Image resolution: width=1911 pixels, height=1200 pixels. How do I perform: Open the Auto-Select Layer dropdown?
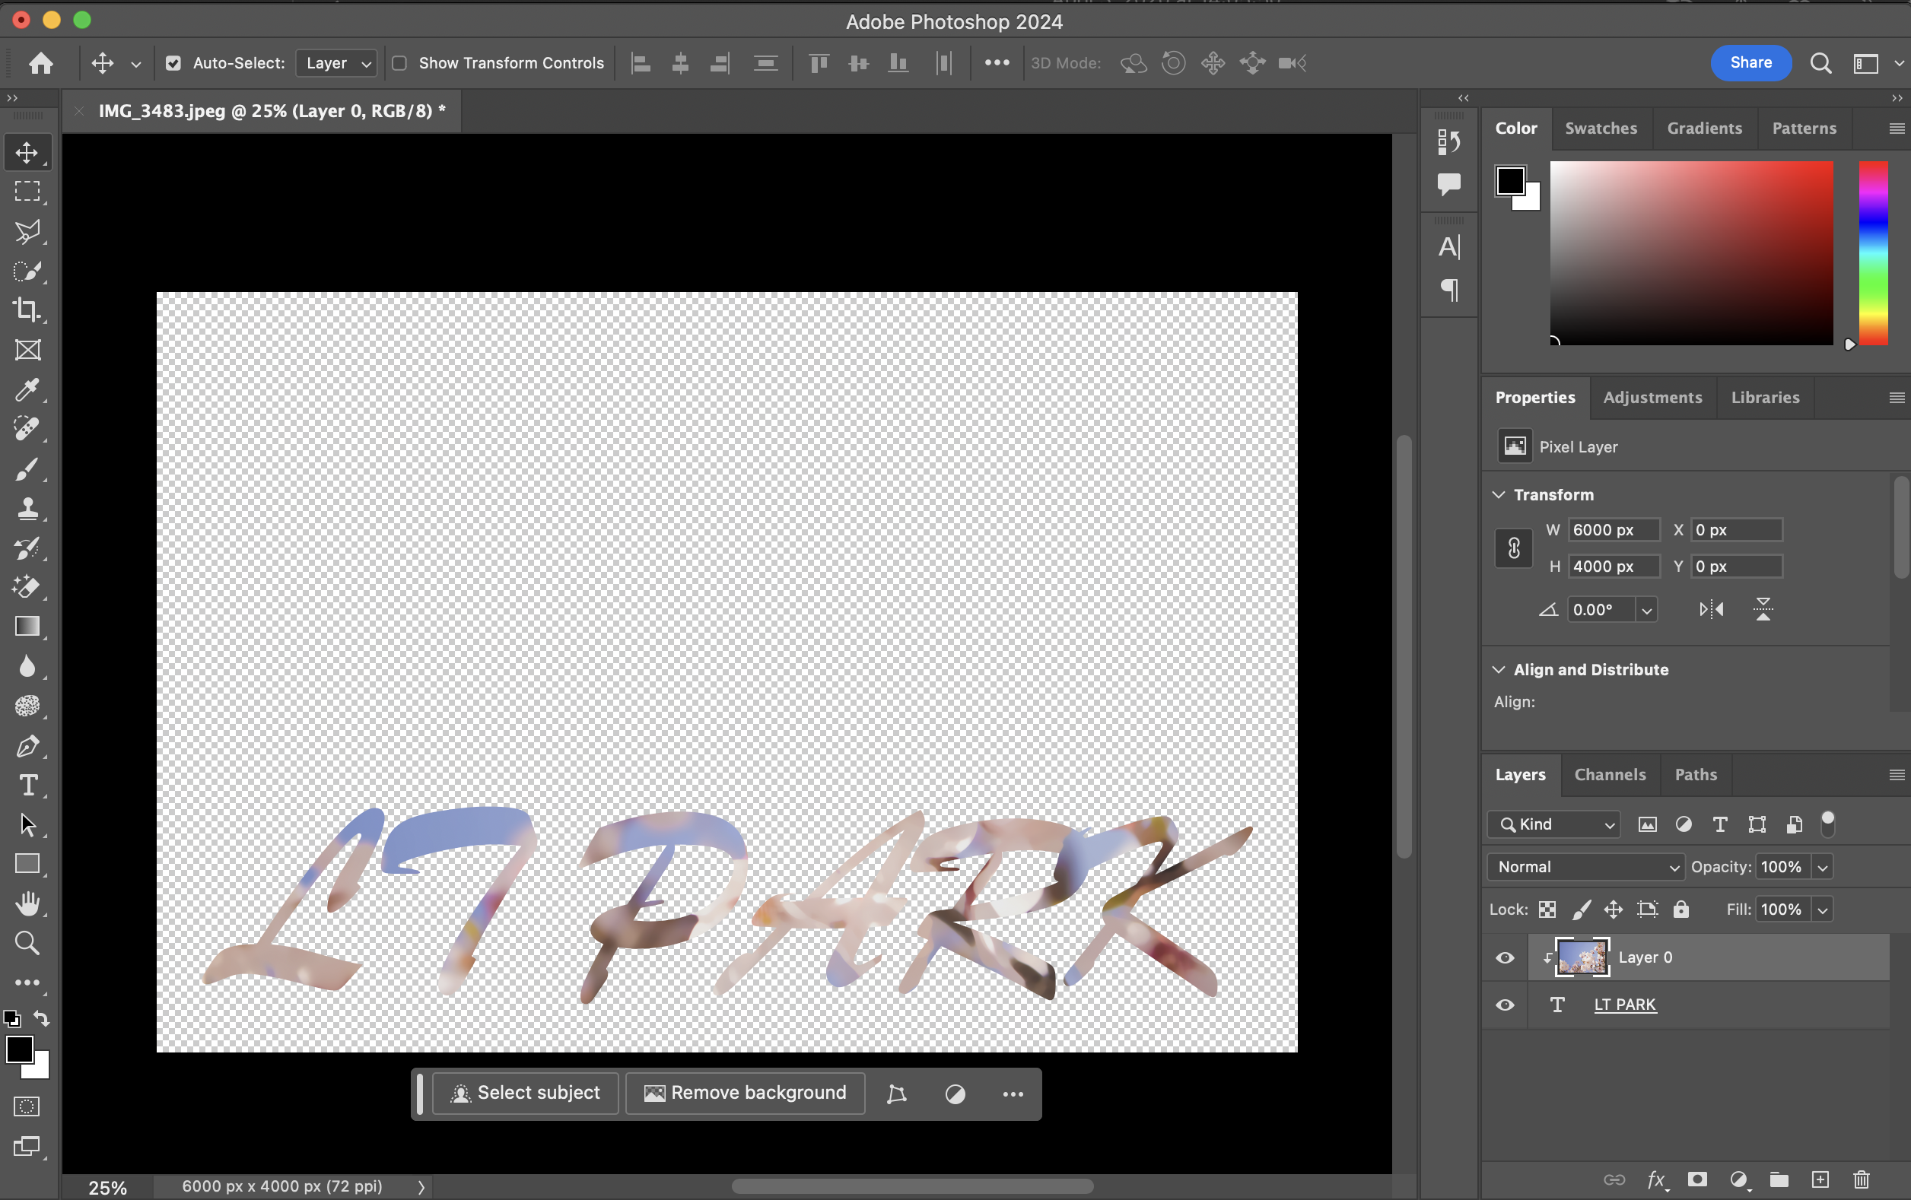[336, 63]
